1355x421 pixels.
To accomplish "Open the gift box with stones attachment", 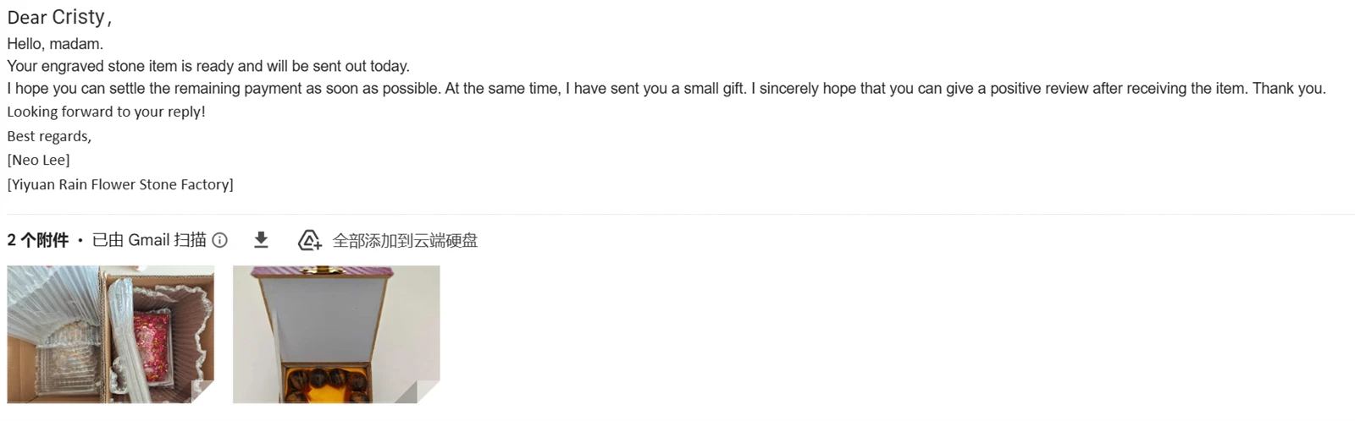I will (x=336, y=334).
